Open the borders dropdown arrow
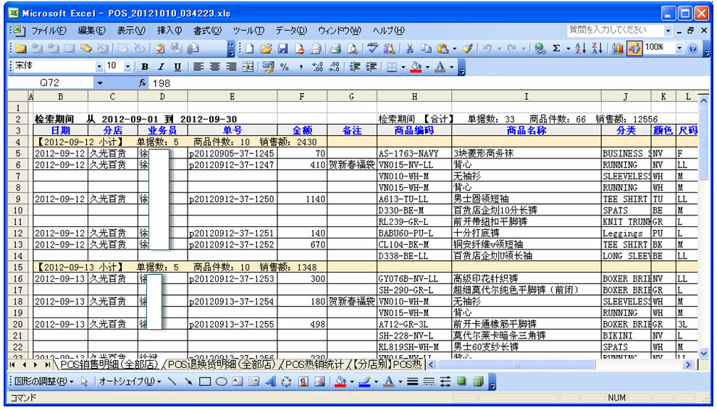The height and width of the screenshot is (410, 717). [403, 67]
